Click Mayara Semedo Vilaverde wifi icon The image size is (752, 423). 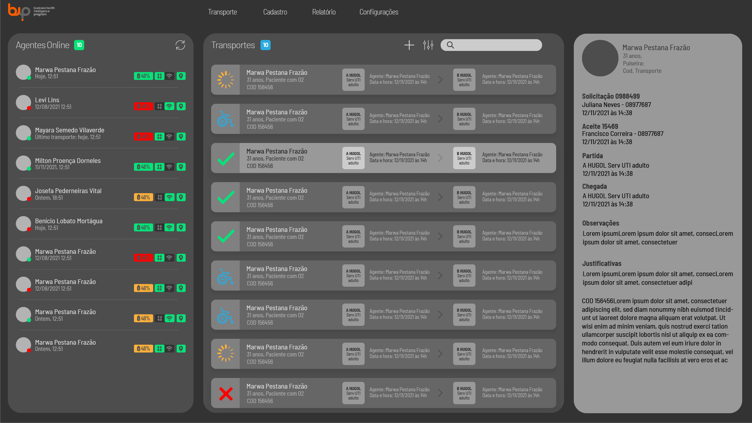169,137
